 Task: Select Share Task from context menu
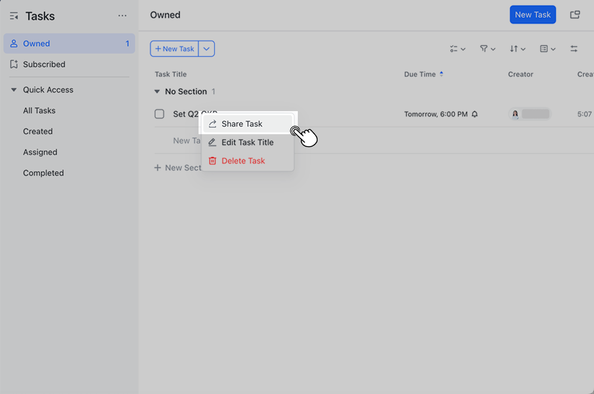242,123
